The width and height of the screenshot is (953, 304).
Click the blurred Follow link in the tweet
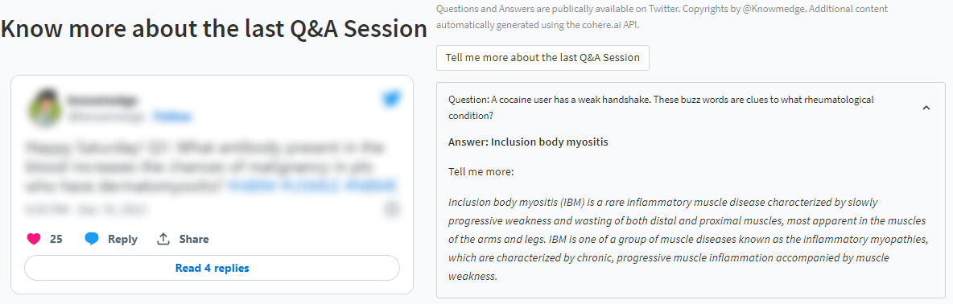(172, 116)
